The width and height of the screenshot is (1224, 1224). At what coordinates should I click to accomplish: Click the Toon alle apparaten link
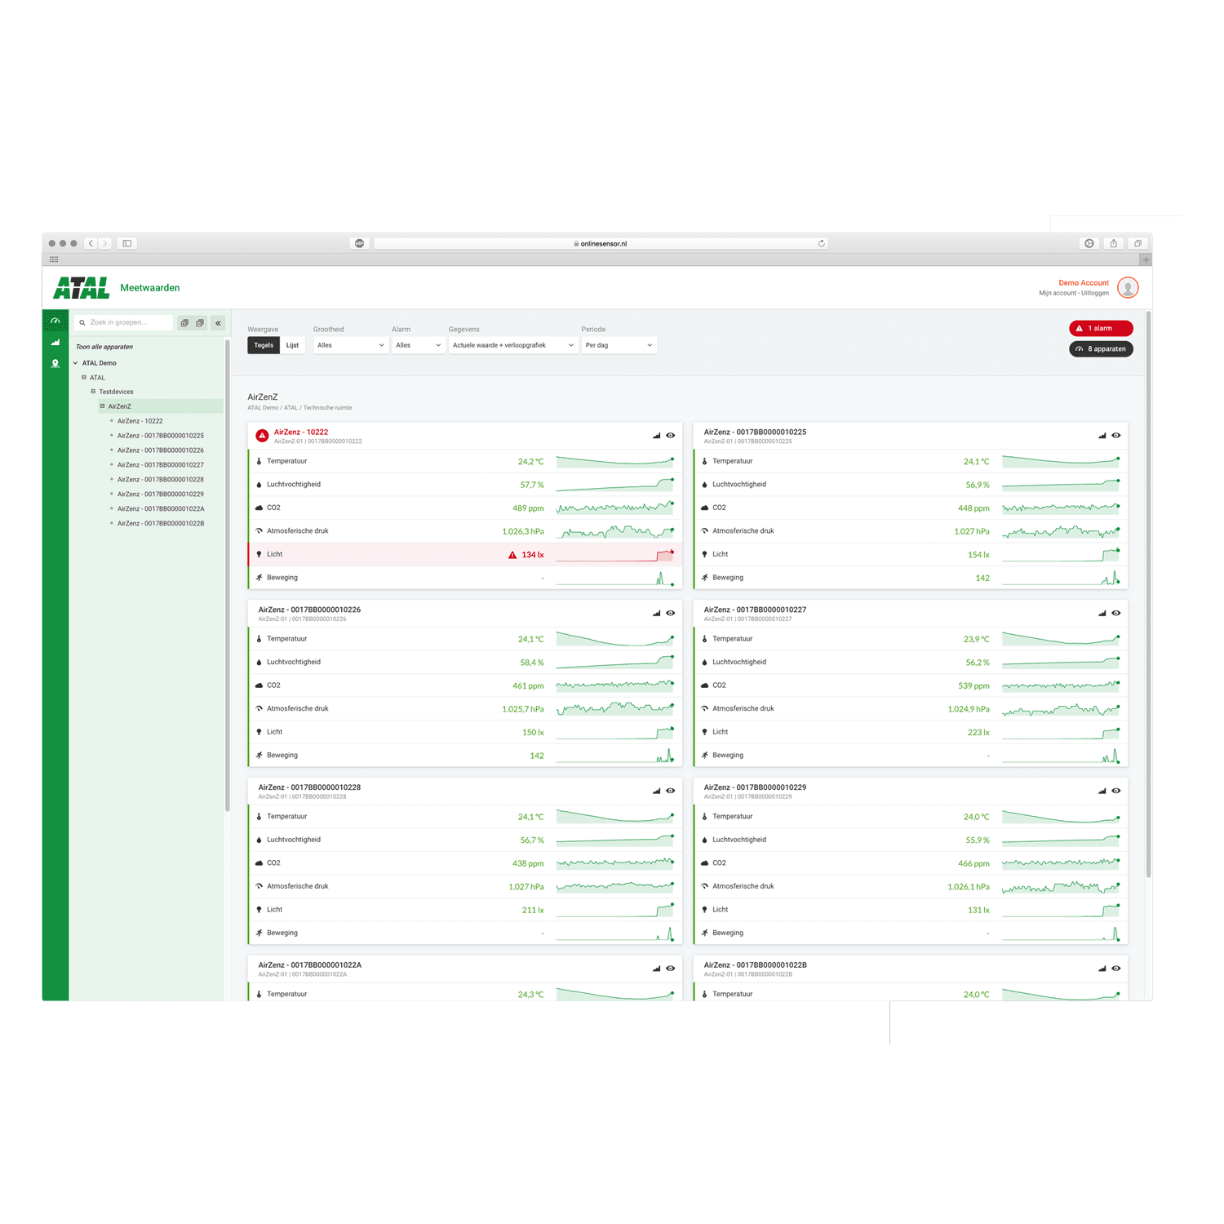[104, 347]
